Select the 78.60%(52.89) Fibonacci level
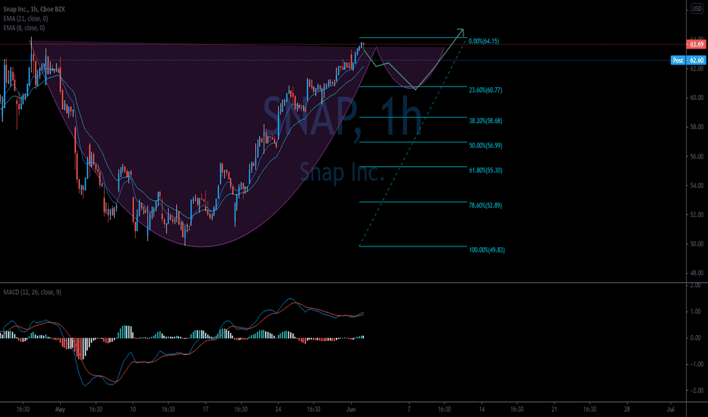 click(x=485, y=205)
